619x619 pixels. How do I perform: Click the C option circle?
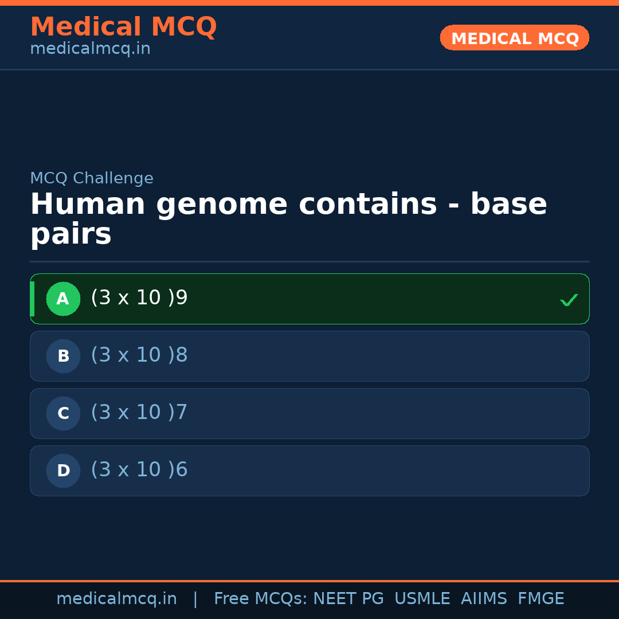pos(63,413)
